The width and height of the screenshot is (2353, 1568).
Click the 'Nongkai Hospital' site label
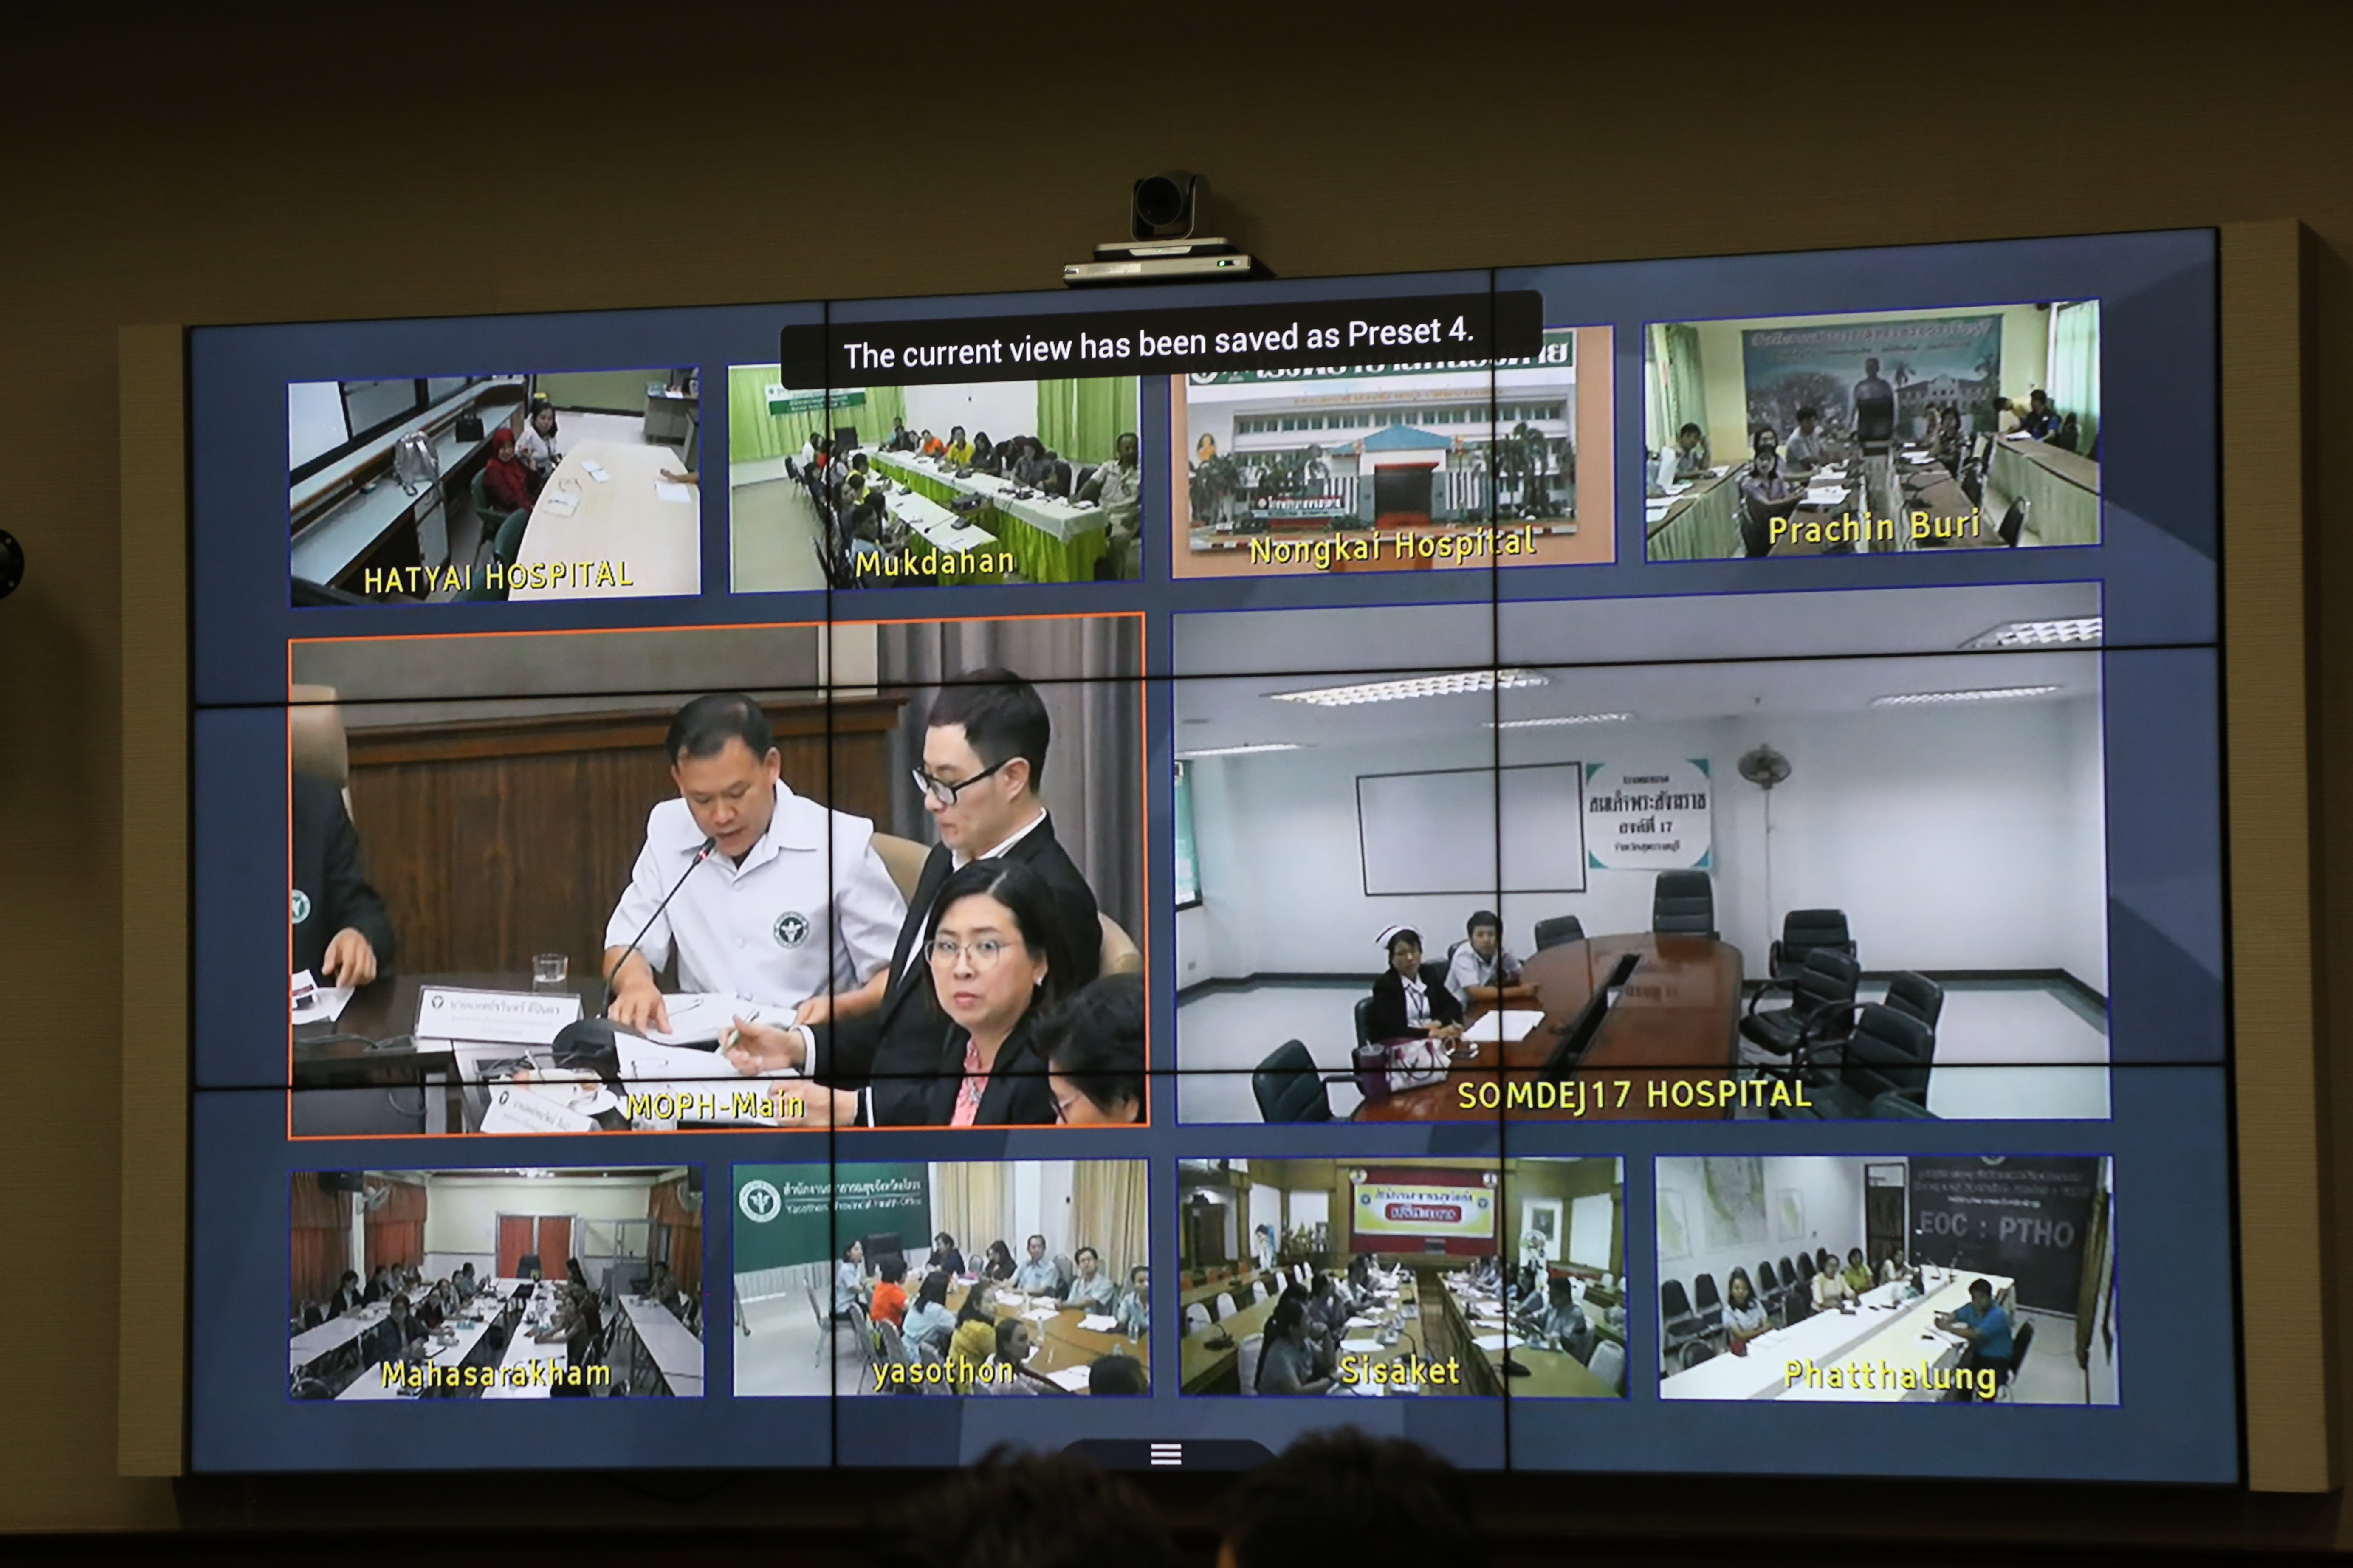pyautogui.click(x=1392, y=546)
